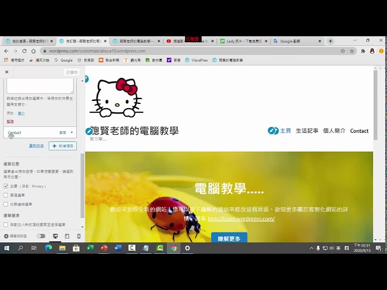Viewport: 387px width, 290px height.
Task: Click the Contact menu item row
Action: 40,133
